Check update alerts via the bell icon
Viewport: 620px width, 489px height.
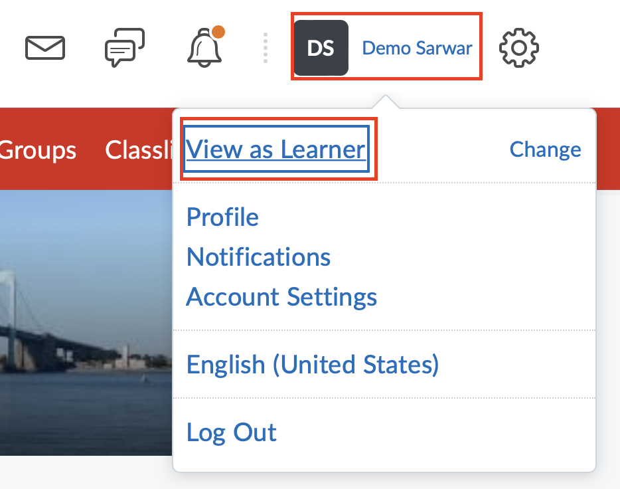(206, 47)
